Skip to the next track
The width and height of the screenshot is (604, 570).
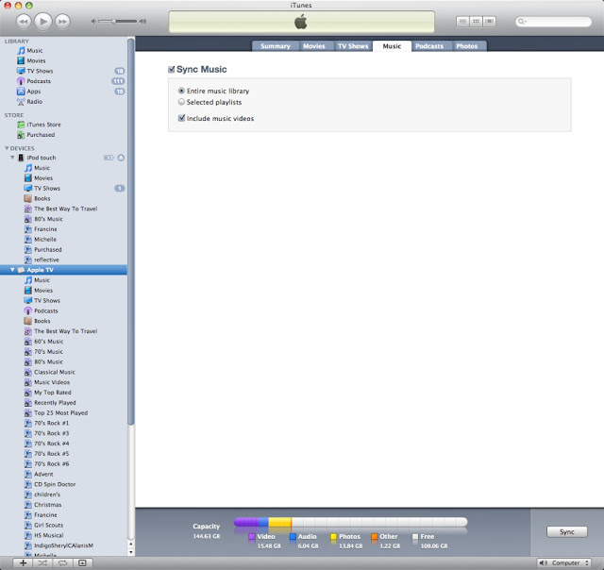62,22
